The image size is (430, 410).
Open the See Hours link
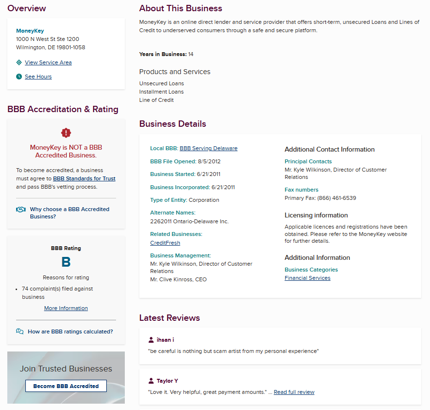38,77
